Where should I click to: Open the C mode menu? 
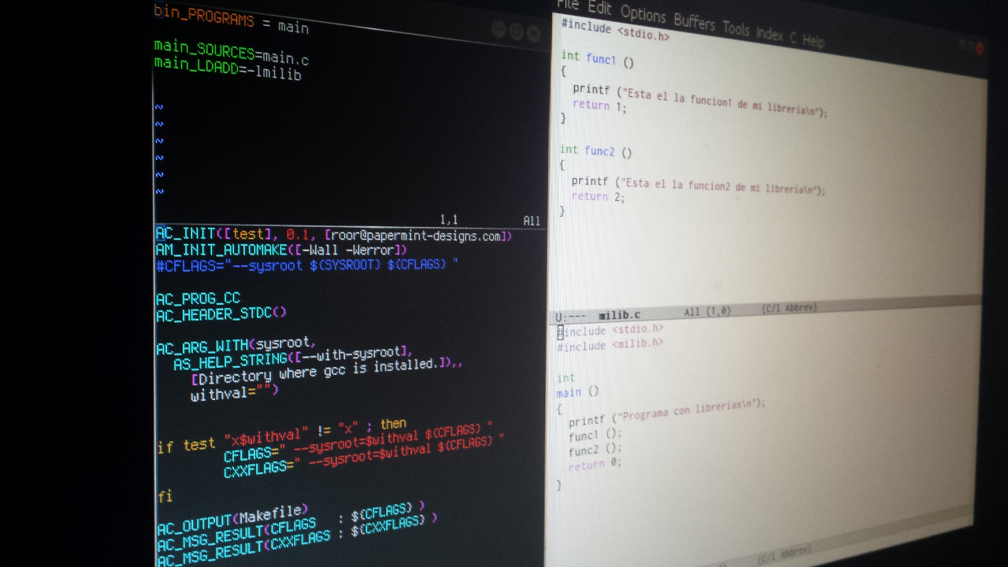[x=792, y=37]
